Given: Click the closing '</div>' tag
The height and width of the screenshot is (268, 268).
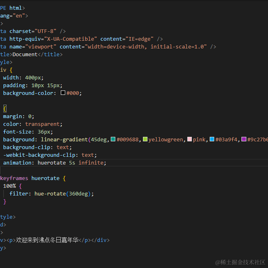Looking at the screenshot, I should click(100, 240).
